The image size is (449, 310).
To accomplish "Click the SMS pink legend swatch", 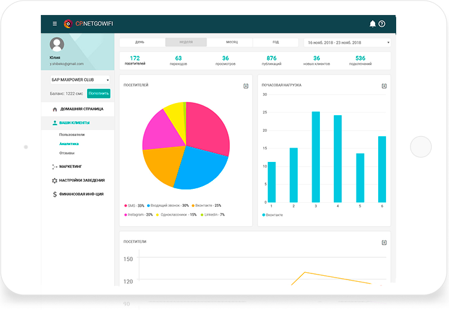I will [125, 206].
